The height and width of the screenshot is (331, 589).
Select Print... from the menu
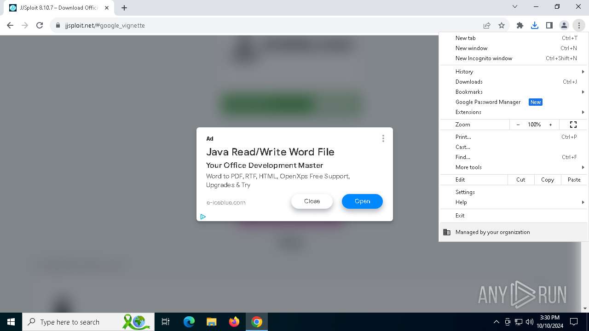(x=514, y=137)
